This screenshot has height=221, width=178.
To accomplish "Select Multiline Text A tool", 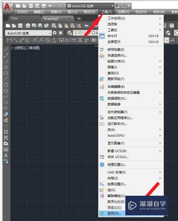I will tap(6, 156).
